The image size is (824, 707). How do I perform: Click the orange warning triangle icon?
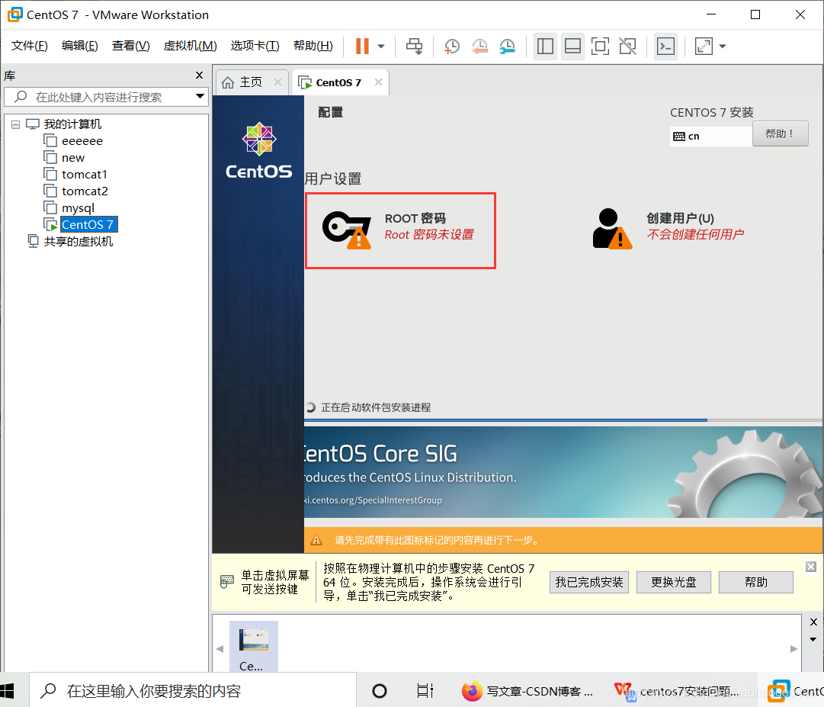click(x=316, y=540)
